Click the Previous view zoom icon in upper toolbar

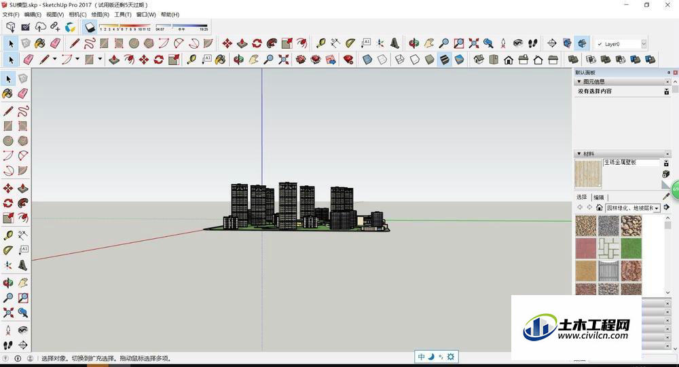tap(488, 43)
